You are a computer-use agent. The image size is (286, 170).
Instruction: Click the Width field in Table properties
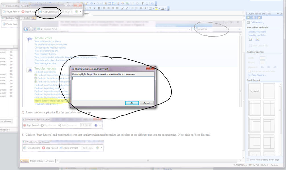[262, 58]
